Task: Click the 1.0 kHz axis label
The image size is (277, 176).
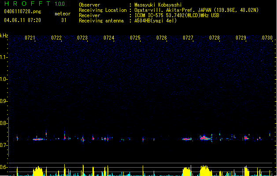Action: point(4,79)
